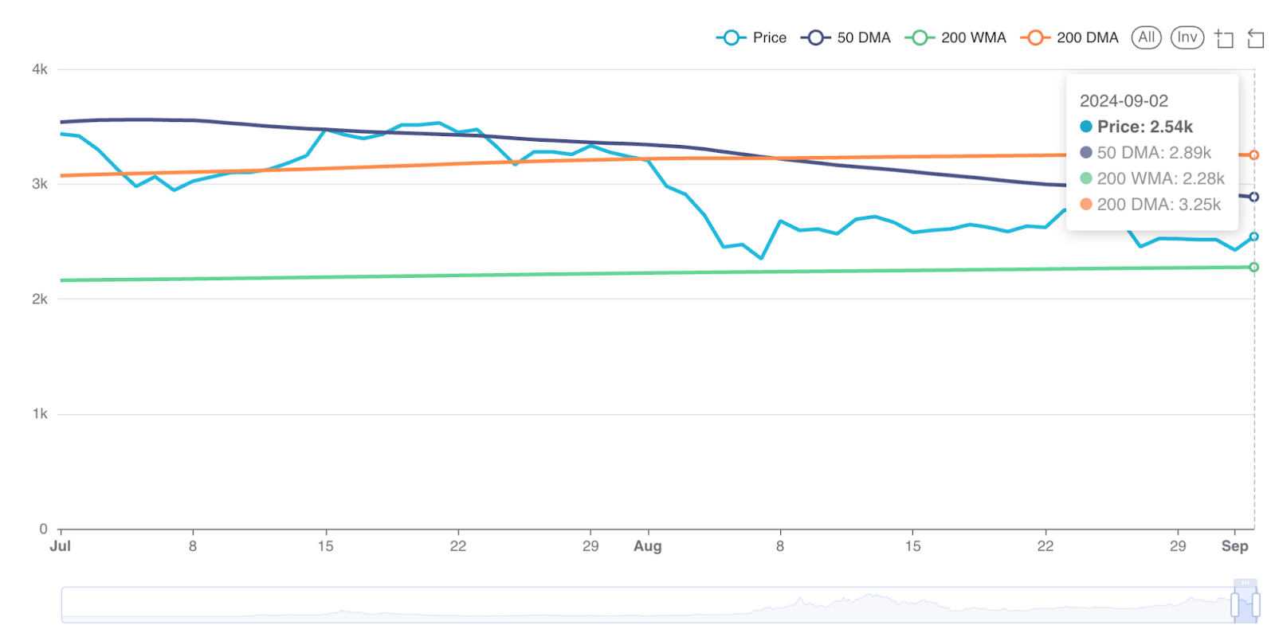
Task: Click the Sep x-axis label
Action: (1235, 546)
